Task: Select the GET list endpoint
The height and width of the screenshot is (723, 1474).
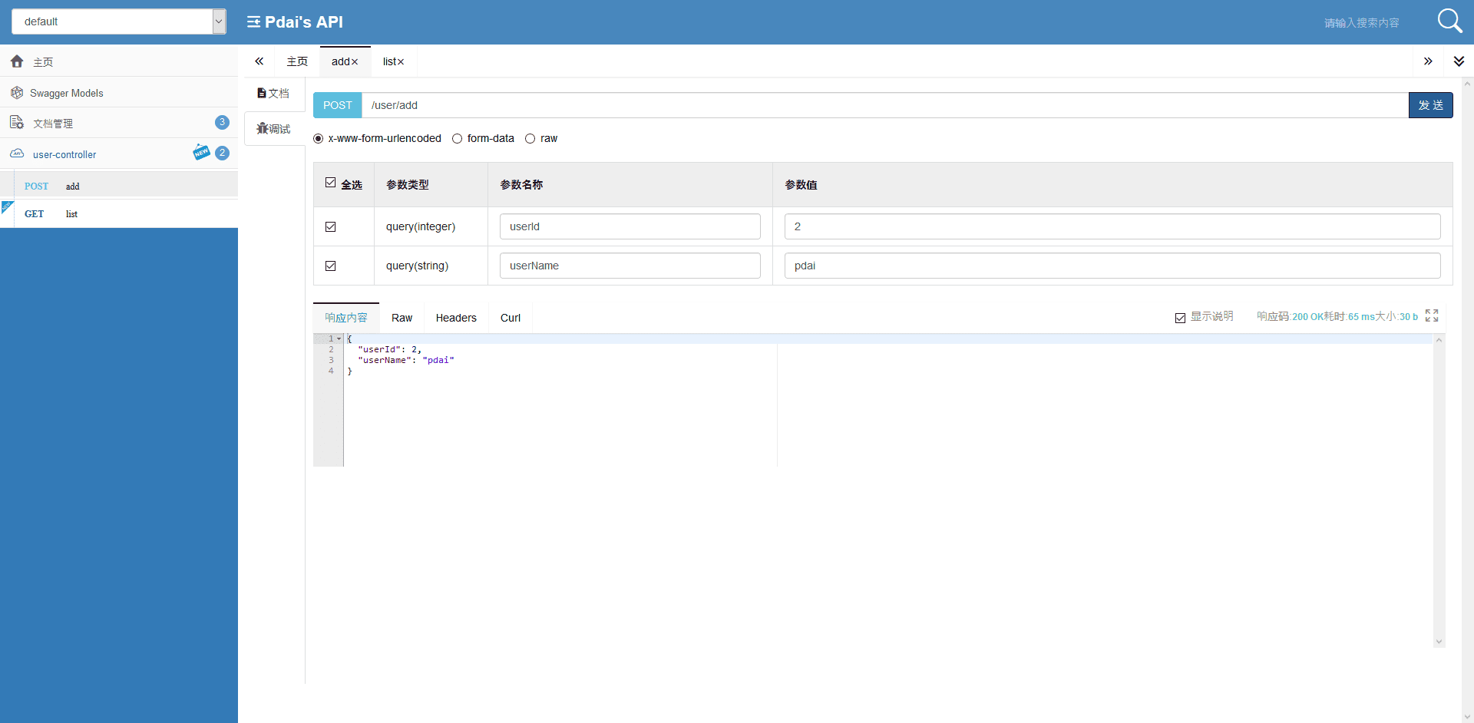Action: [119, 214]
